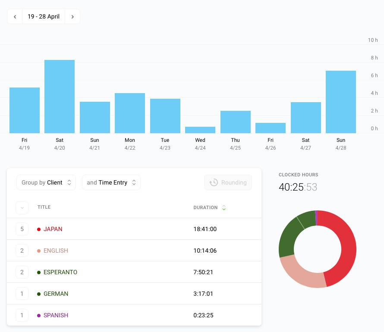Expand the SPANISH row count box
The width and height of the screenshot is (384, 332).
click(x=22, y=315)
